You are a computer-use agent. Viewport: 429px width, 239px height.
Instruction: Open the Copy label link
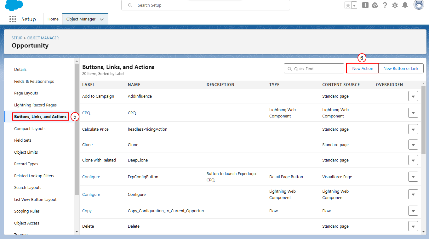coord(87,211)
